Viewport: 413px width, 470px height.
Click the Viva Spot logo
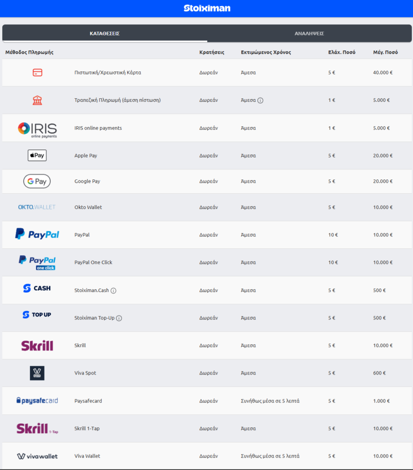(x=37, y=373)
